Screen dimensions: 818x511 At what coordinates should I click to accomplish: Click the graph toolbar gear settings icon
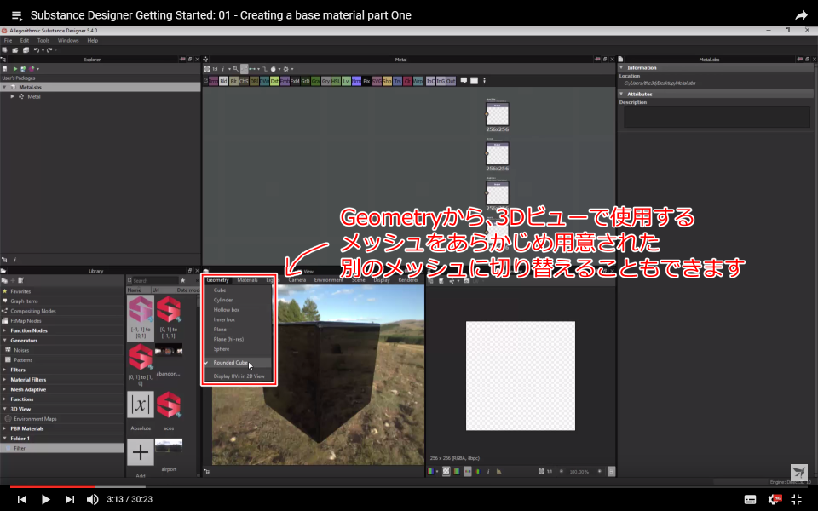coord(286,69)
